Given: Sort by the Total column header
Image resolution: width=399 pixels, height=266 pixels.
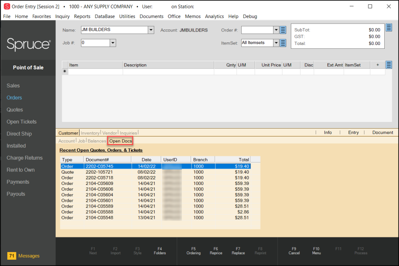Looking at the screenshot, I should tap(233, 160).
